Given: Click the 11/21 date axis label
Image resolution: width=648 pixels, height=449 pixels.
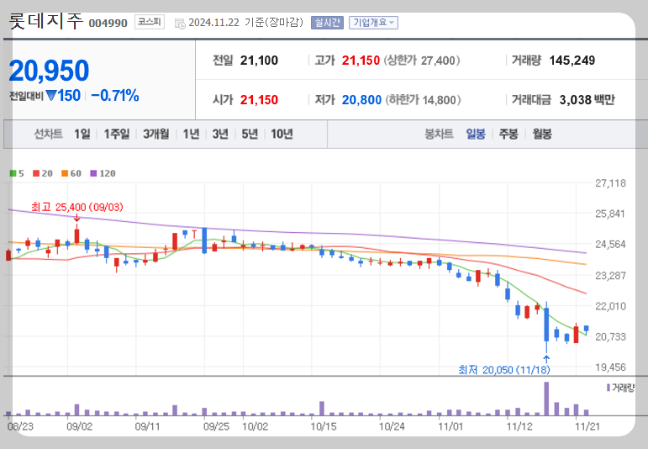Looking at the screenshot, I should coord(587,426).
